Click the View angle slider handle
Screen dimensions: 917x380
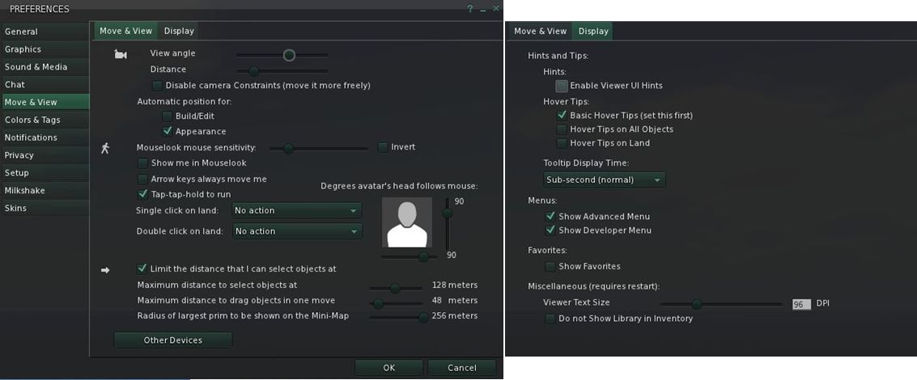click(289, 55)
